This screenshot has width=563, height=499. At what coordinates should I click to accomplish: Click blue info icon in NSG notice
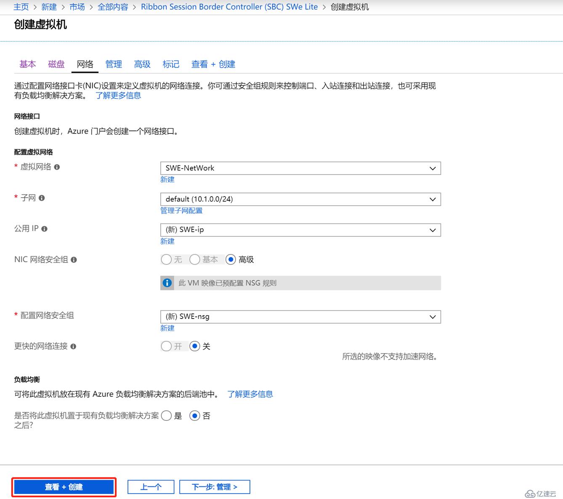(x=167, y=283)
